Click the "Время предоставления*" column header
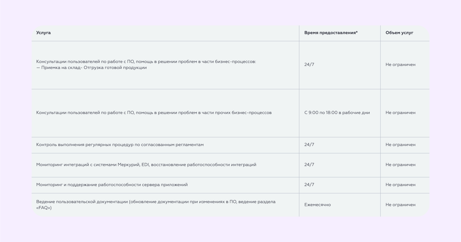 [x=331, y=33]
